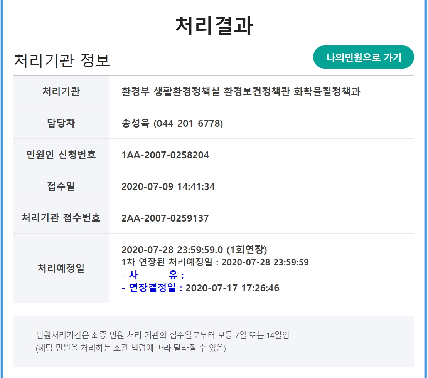Viewport: 428px width, 378px height.
Task: Select application number 1AA-2007-0258204
Action: point(165,155)
